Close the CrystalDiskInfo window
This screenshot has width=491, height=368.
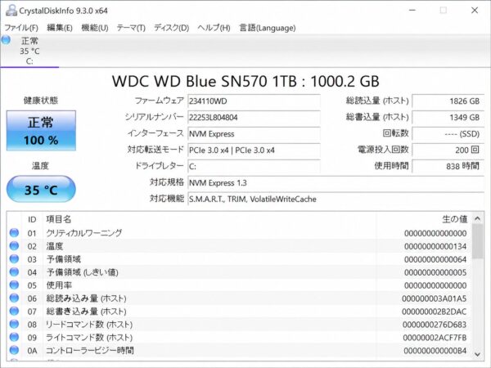(475, 11)
